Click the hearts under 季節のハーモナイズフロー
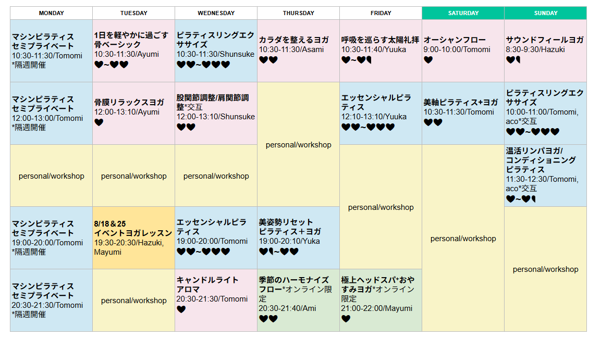The width and height of the screenshot is (601, 337). coord(268,319)
